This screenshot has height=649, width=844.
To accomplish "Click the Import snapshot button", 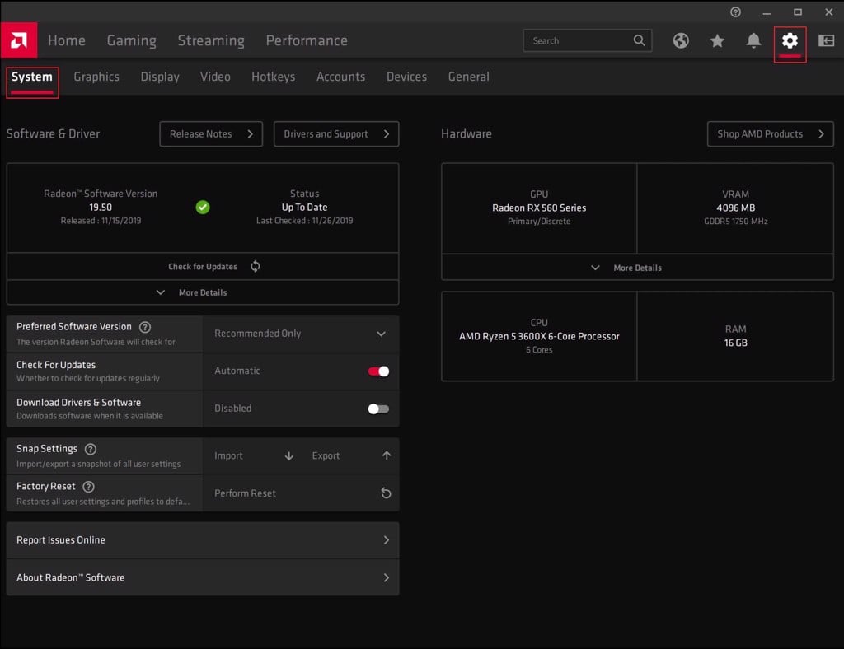I will coord(253,456).
